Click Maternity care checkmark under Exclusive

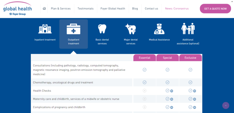190,99
